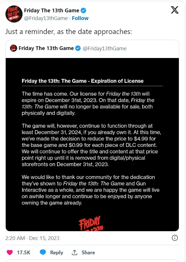Screen dimensions: 186x262
Task: Open the 2:20 AM Dec 15, 2023 timestamp
Action: tap(32, 238)
